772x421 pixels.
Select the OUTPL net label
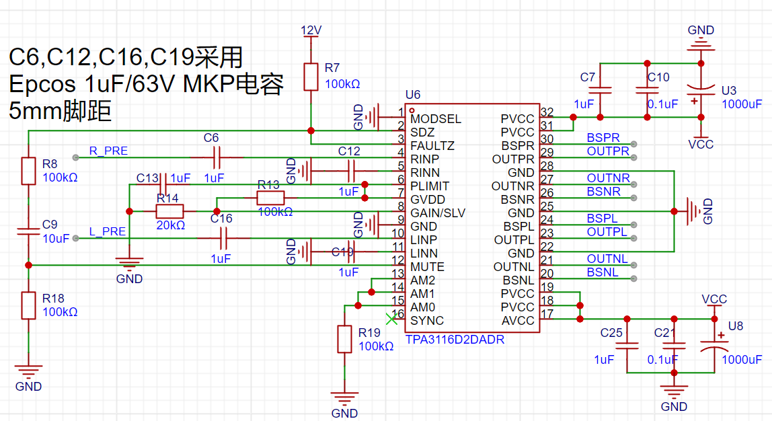point(607,231)
